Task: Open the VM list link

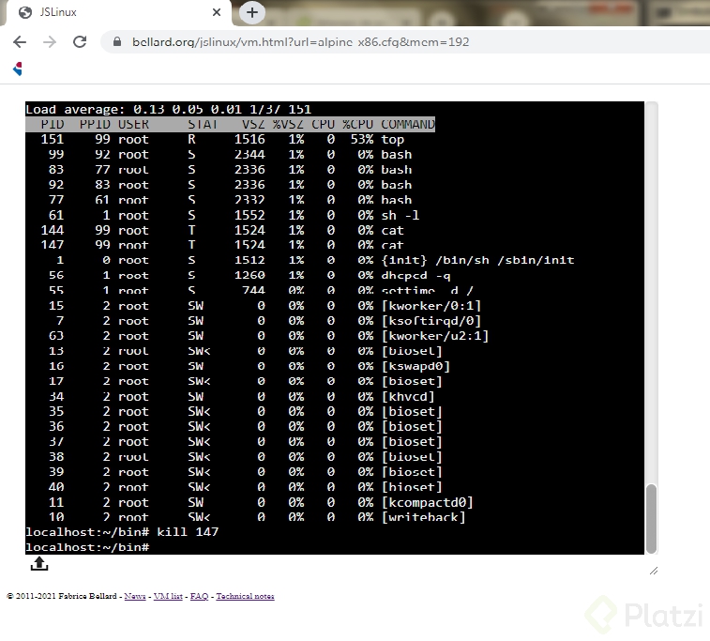Action: (168, 596)
